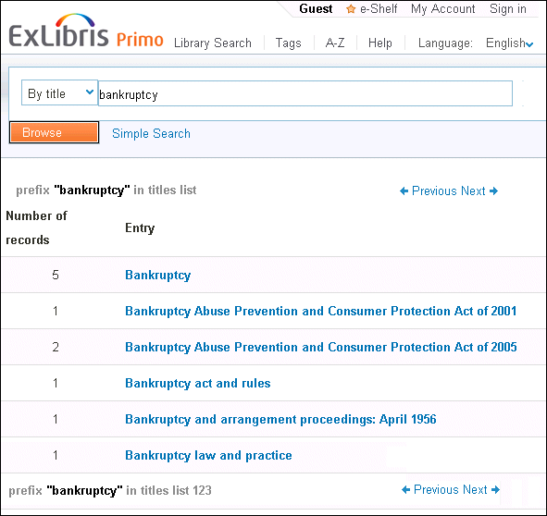This screenshot has width=547, height=516.
Task: Switch to Simple Search link
Action: [151, 133]
